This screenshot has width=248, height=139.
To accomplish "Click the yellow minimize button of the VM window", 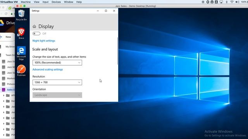I will click(x=21, y=6).
